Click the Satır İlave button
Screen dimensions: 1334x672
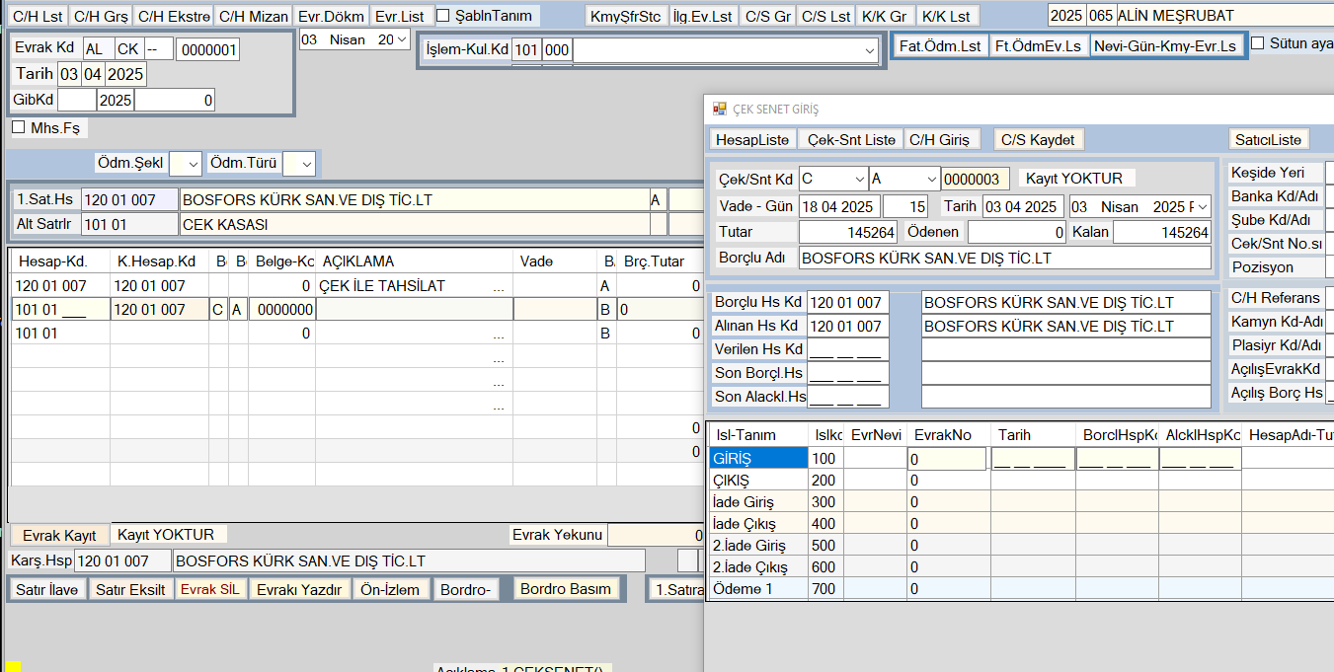coord(47,589)
